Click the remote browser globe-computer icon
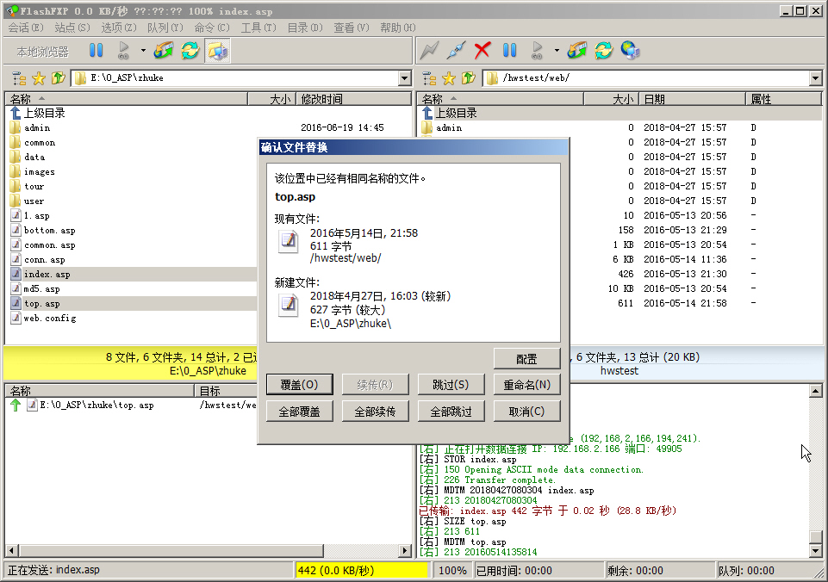Screen dimensions: 828x582 (x=631, y=51)
